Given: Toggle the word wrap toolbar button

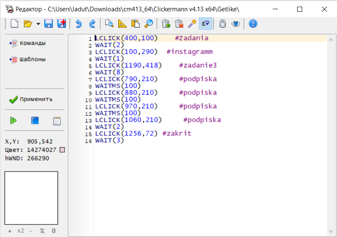Looking at the screenshot, I should 206,23.
